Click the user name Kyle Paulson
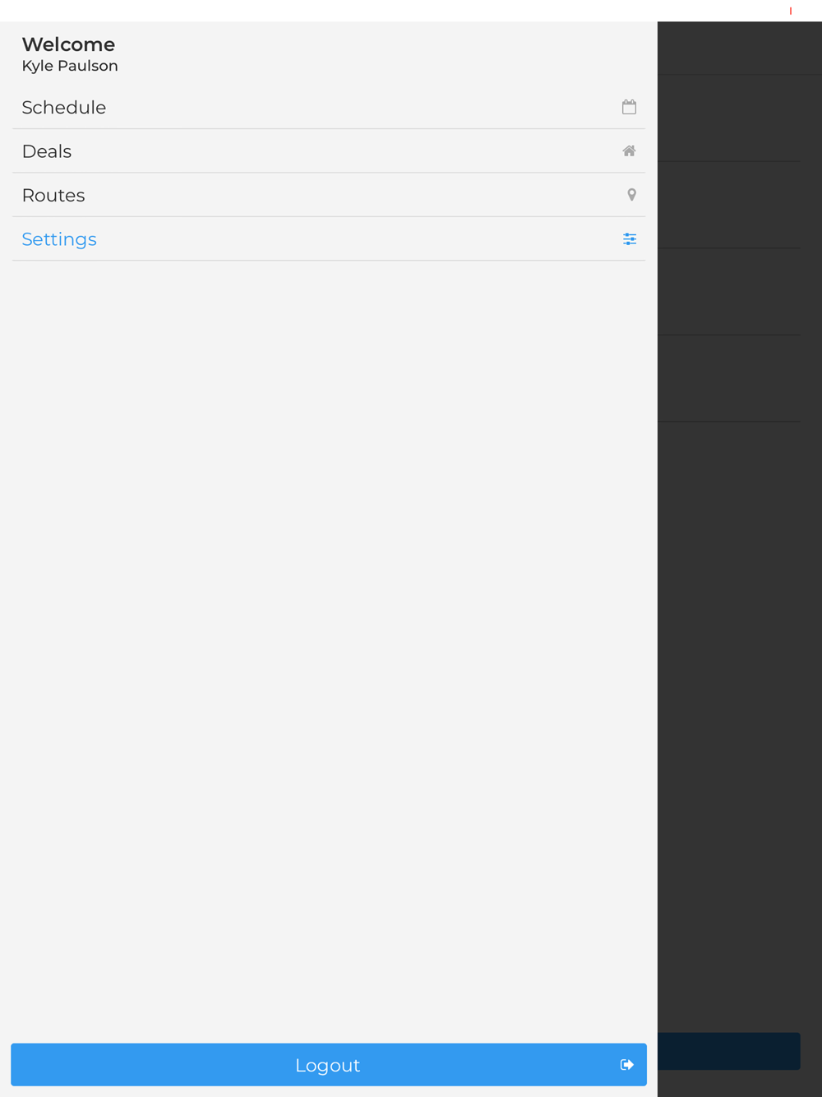822x1097 pixels. coord(70,66)
